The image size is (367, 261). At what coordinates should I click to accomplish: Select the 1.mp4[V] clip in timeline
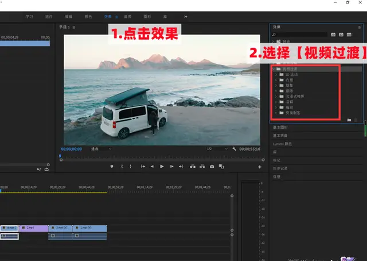pyautogui.click(x=89, y=228)
